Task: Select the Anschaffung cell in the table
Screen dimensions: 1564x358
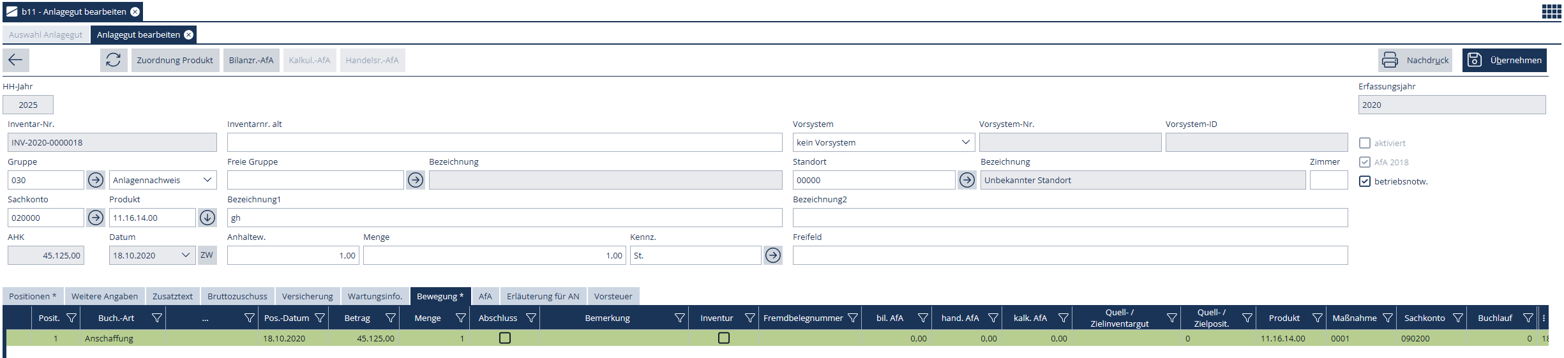Action: click(123, 338)
